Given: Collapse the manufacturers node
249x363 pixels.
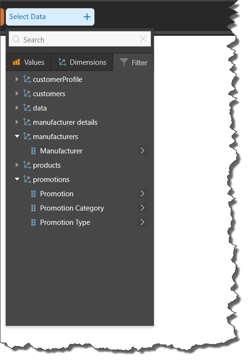Looking at the screenshot, I should pyautogui.click(x=17, y=136).
